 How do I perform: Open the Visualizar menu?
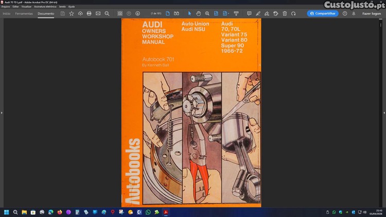coord(26,7)
